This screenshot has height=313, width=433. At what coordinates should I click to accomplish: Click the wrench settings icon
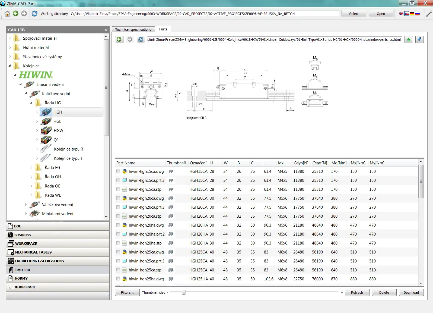429,14
